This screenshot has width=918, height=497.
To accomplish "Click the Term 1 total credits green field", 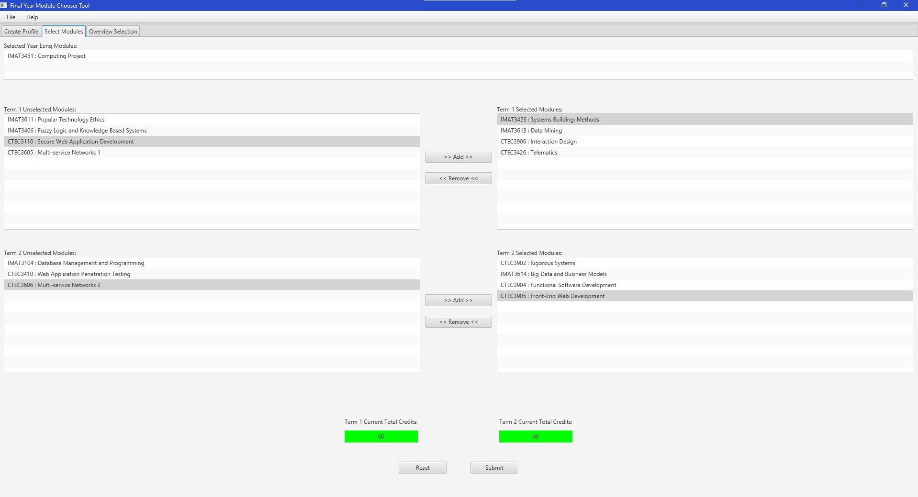I will point(381,437).
